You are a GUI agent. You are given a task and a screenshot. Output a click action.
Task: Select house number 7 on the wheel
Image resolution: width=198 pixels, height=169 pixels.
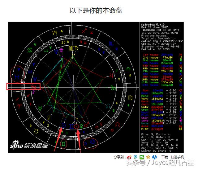[117, 71]
